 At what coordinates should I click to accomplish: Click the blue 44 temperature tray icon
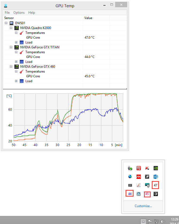click(130, 194)
